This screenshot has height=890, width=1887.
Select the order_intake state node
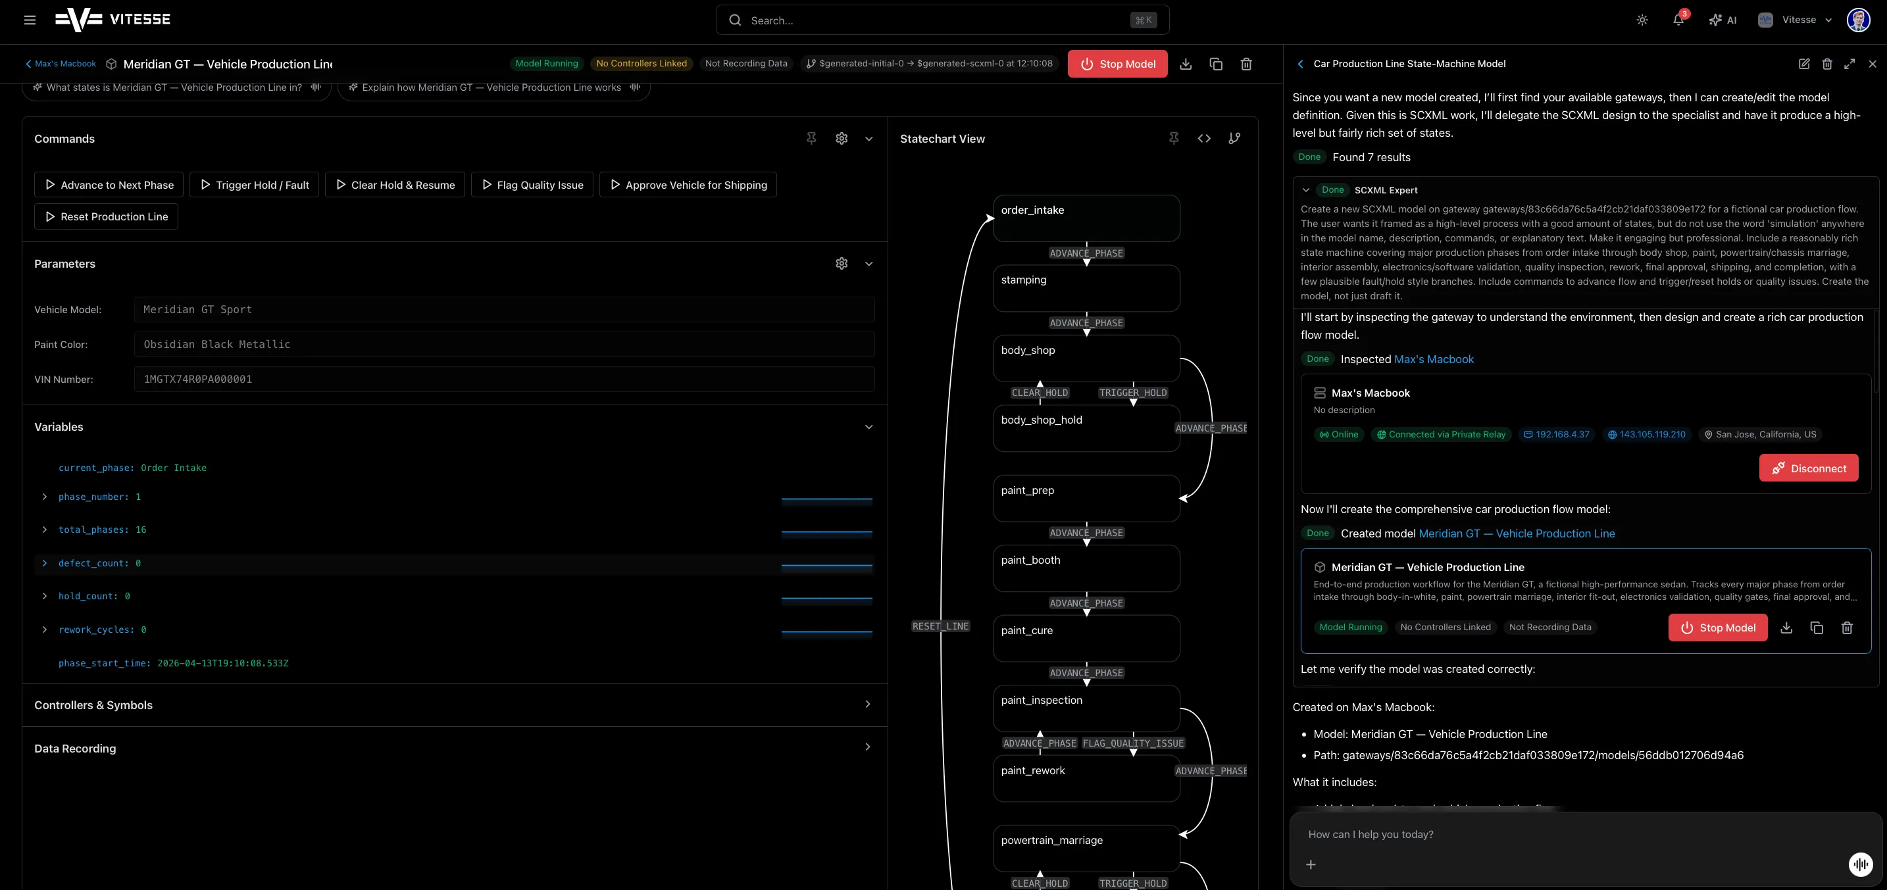tap(1086, 218)
